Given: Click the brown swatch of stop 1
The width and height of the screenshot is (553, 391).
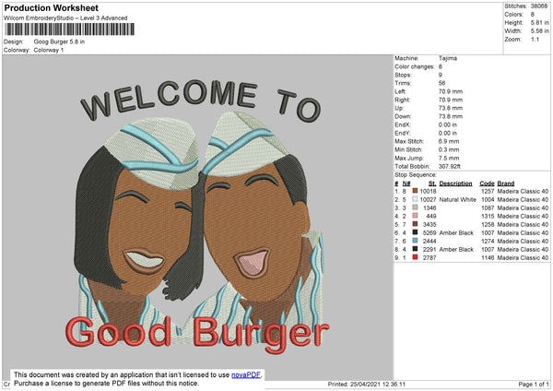Looking at the screenshot, I should coord(415,191).
